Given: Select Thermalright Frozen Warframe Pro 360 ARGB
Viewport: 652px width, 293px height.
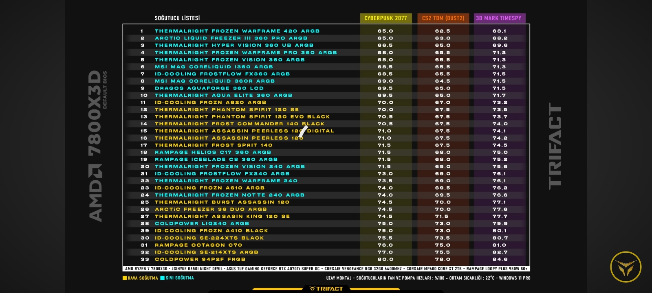Looking at the screenshot, I should 246,52.
